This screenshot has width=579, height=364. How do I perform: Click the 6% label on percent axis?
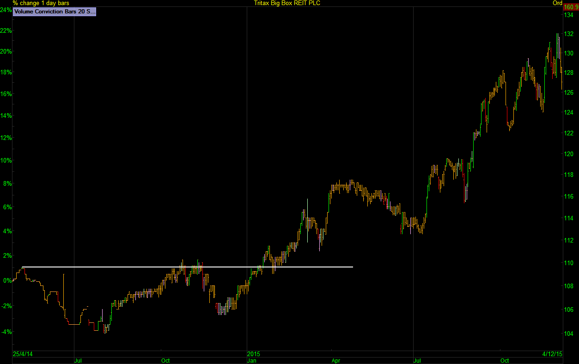point(7,207)
